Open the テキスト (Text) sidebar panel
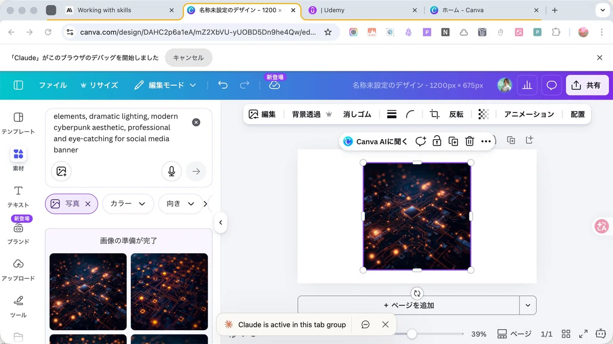Screen dimensions: 613x344 click(x=18, y=196)
